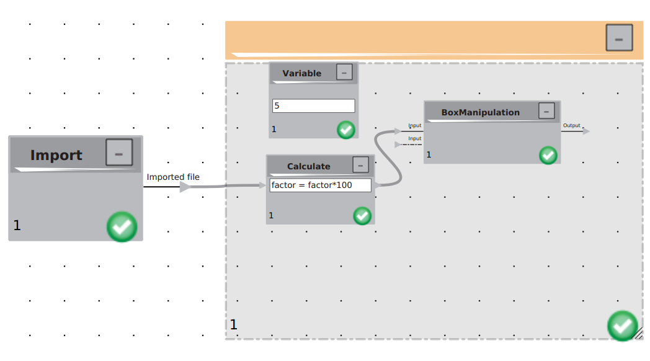Select the first Input port of BoxManipulation

tap(398, 131)
